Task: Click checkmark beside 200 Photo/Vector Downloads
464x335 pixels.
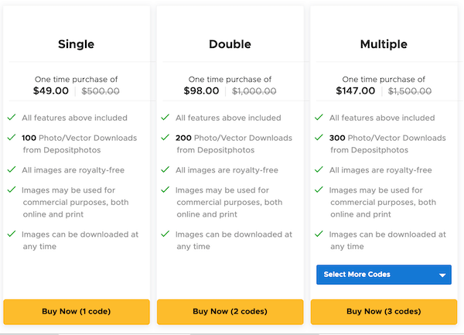Action: click(165, 137)
